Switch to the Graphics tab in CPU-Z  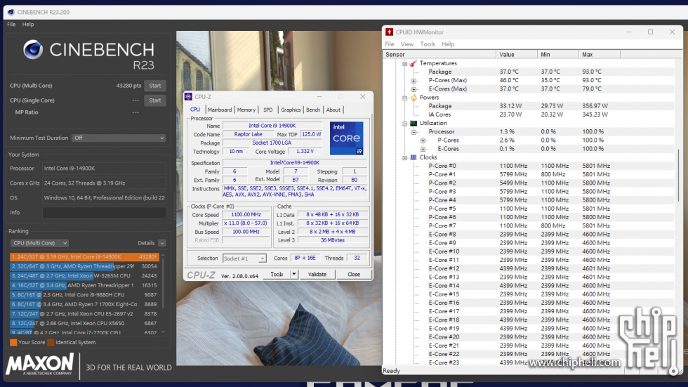point(291,110)
